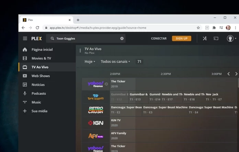Select the Plex browser tab
The height and width of the screenshot is (152, 239).
pos(47,20)
